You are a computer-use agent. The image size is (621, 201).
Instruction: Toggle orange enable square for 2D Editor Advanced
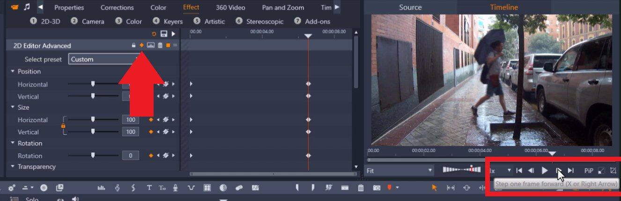[168, 45]
